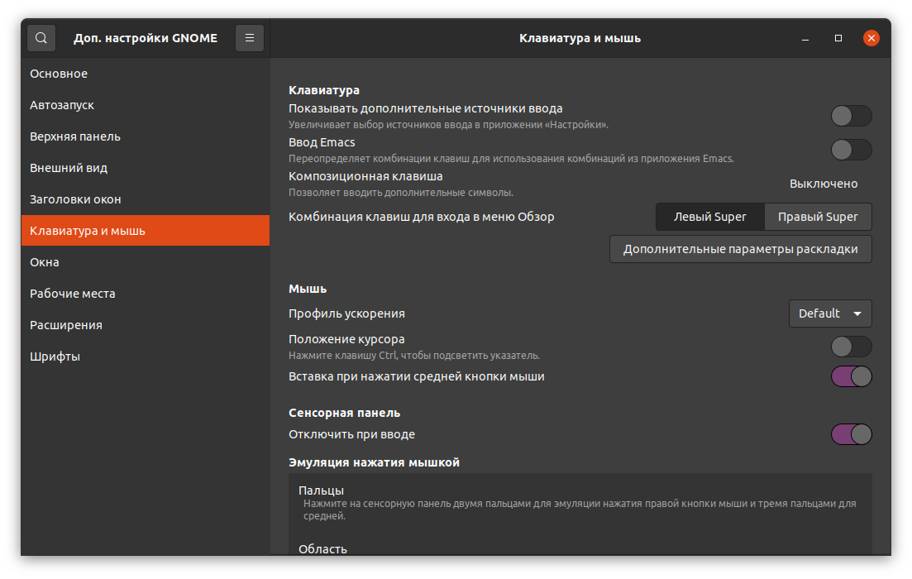Enable the additional input sources switch

click(851, 116)
